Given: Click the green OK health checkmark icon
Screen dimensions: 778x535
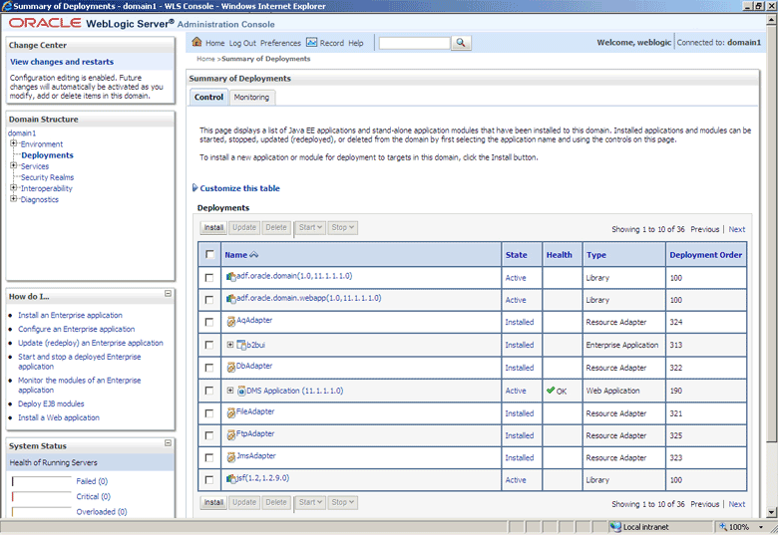Looking at the screenshot, I should click(551, 391).
